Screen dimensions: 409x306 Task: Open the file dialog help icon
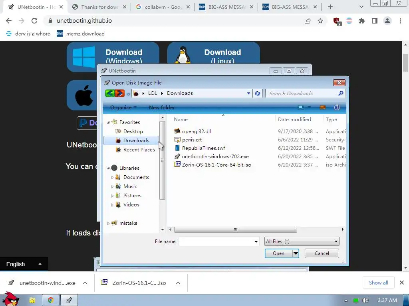[337, 107]
